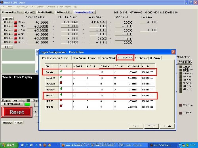Viewport: 198px width, 148px height.
Task: Click the Output 4 LED indicator
Action: [180, 113]
